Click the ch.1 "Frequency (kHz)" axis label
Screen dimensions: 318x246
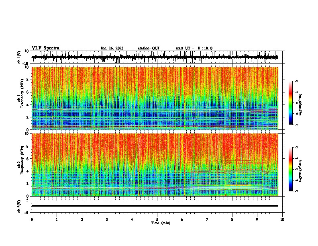pyautogui.click(x=22, y=93)
